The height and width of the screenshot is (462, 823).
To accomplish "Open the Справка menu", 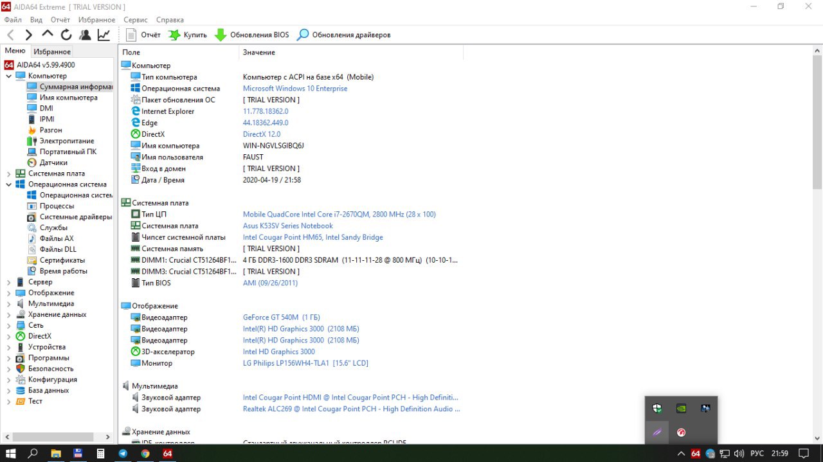I will pyautogui.click(x=170, y=20).
